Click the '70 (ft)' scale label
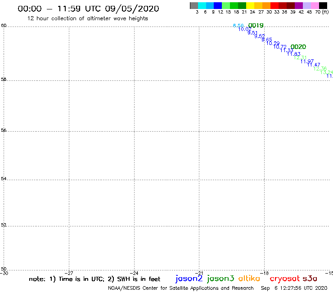Image resolution: width=333 pixels, height=292 pixels. tap(322, 12)
